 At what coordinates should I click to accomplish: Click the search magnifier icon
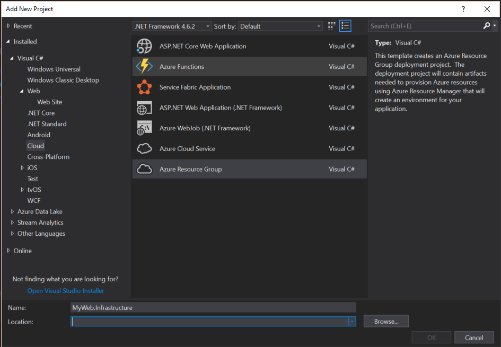point(486,26)
